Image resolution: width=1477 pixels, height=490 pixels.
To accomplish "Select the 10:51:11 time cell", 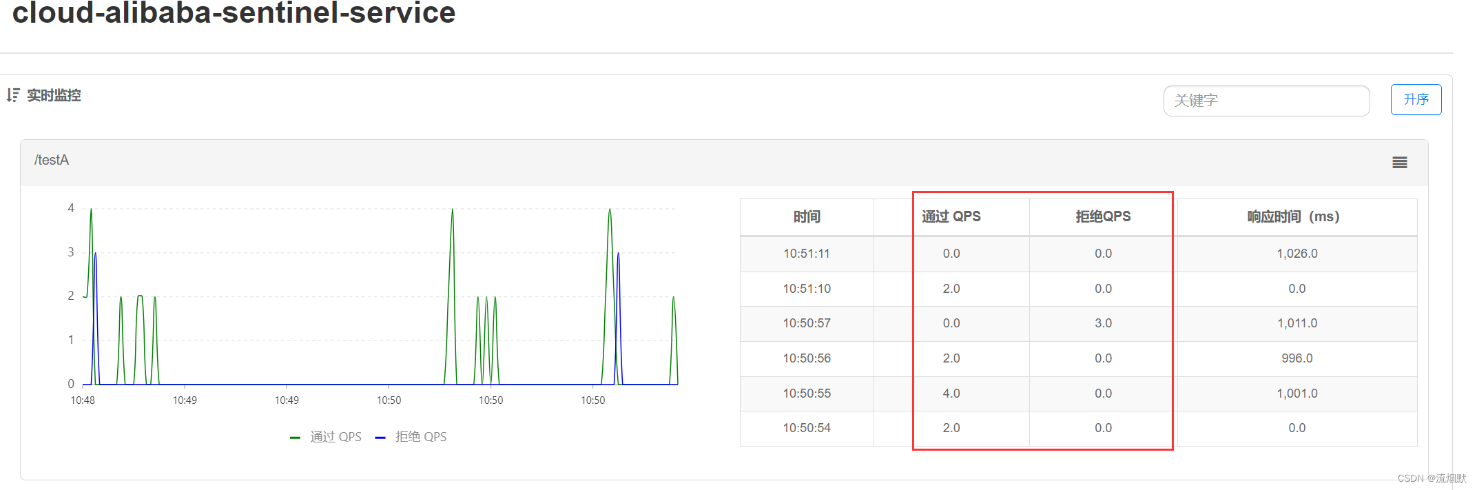I will (807, 254).
